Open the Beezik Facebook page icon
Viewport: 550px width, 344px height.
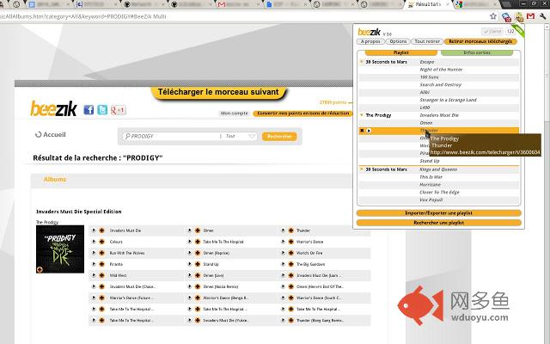pos(89,110)
